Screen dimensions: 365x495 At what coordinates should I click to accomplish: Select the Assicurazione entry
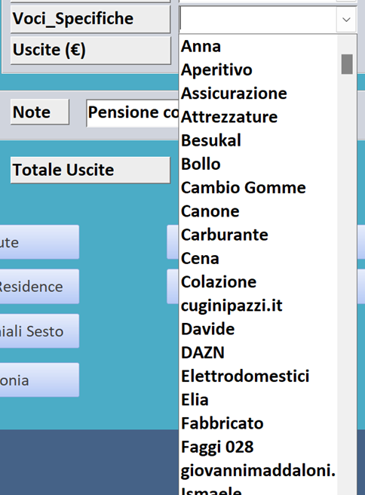[x=258, y=94]
